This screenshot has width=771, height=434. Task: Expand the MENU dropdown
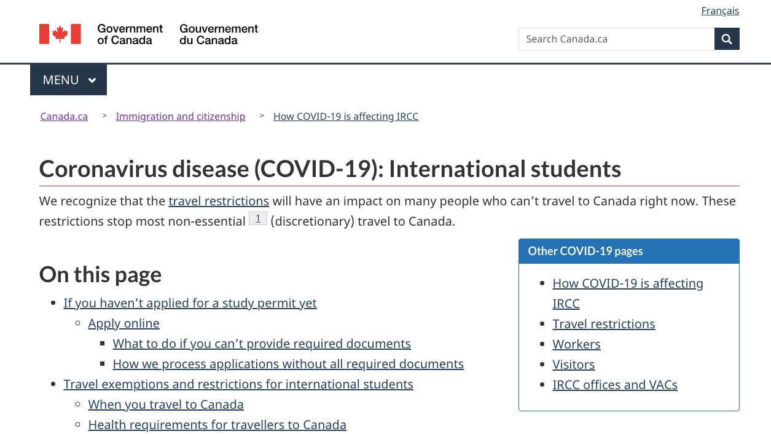(68, 80)
